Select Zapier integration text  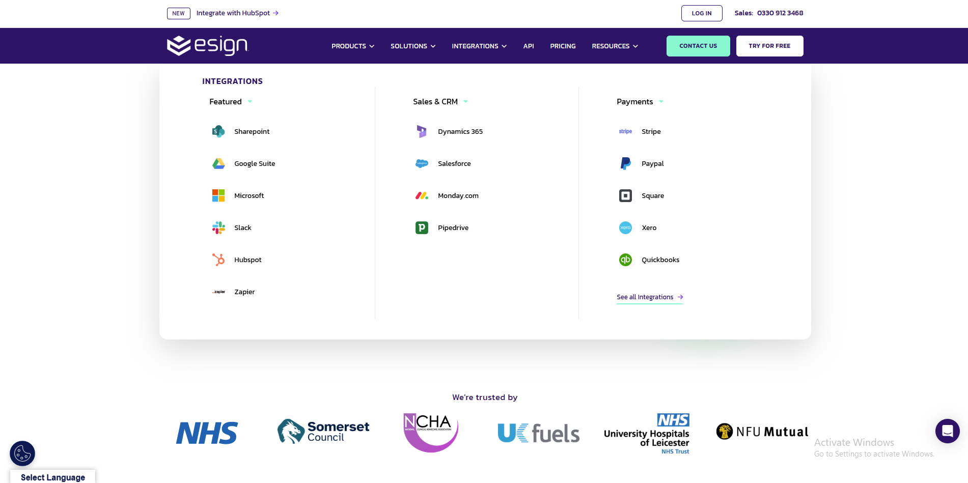(x=244, y=292)
